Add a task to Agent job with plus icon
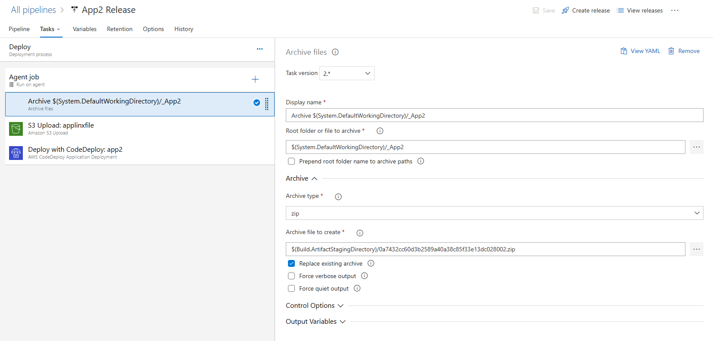The height and width of the screenshot is (341, 713). 255,79
